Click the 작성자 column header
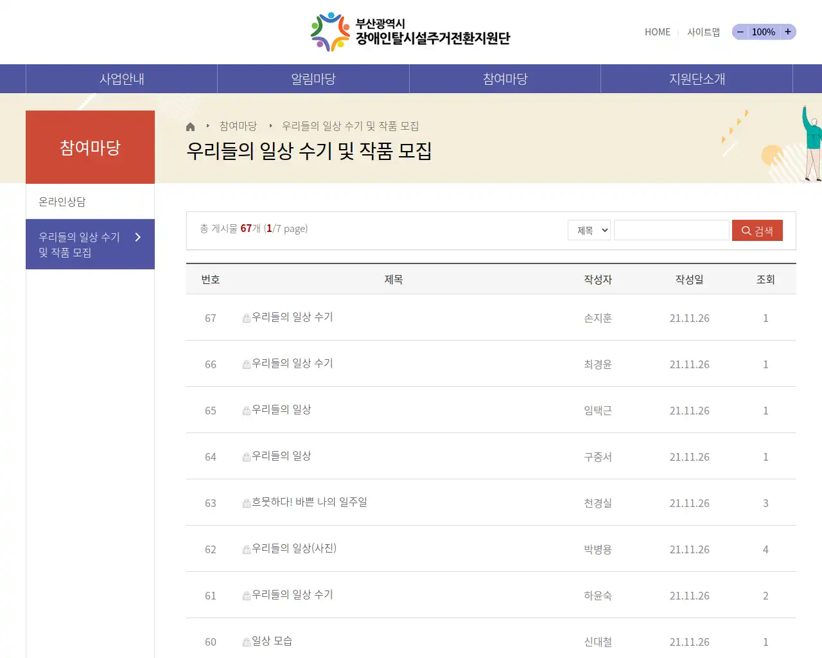822x658 pixels. point(598,280)
